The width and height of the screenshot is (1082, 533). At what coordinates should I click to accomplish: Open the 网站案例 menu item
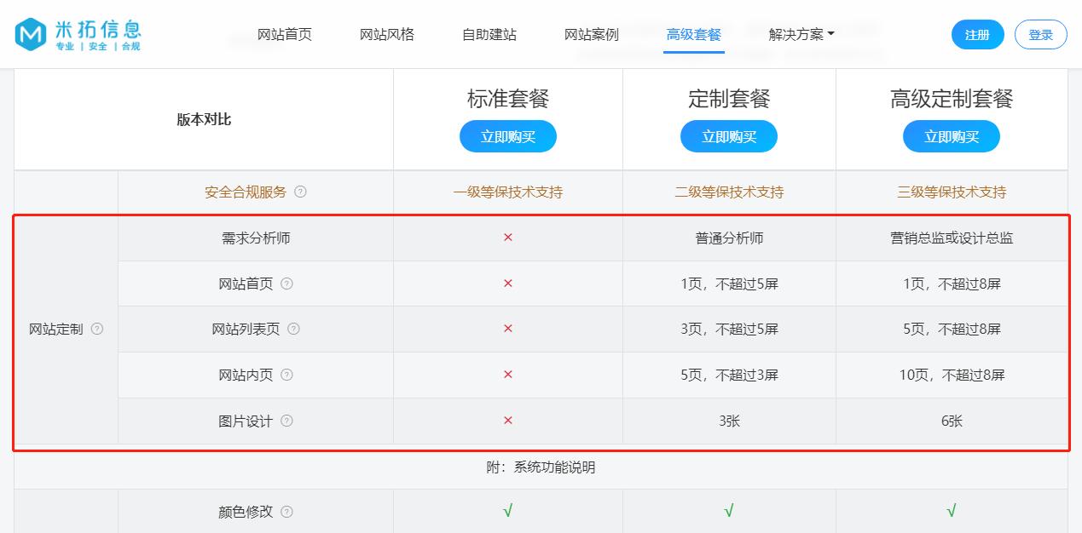592,35
